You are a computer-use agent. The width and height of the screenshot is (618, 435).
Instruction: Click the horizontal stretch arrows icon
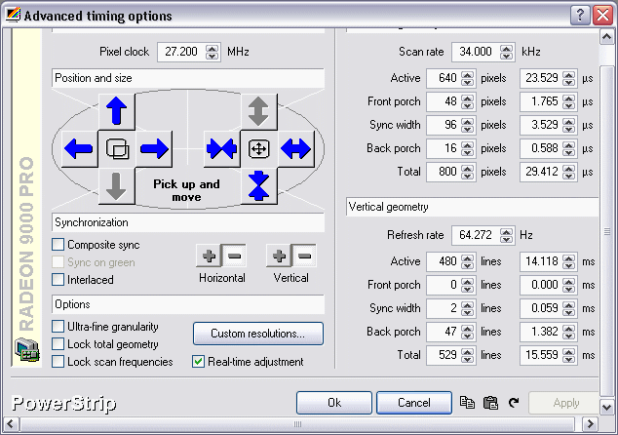pyautogui.click(x=295, y=149)
